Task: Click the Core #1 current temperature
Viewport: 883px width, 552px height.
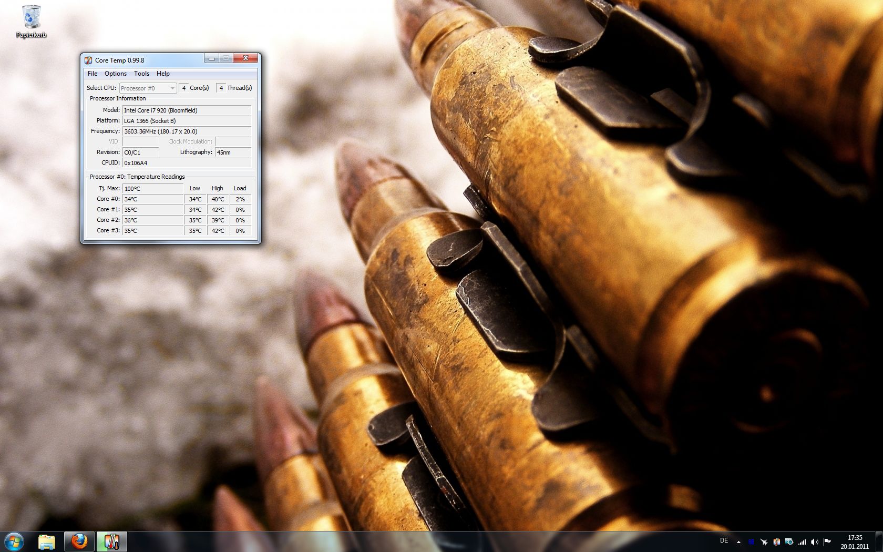Action: [153, 210]
